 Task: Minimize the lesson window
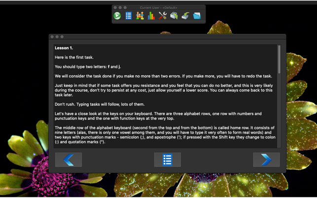pyautogui.click(x=57, y=37)
